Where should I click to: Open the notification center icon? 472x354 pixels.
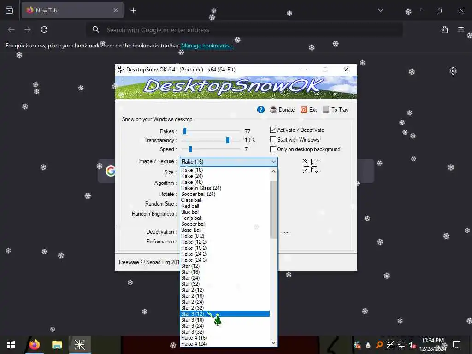click(x=457, y=345)
